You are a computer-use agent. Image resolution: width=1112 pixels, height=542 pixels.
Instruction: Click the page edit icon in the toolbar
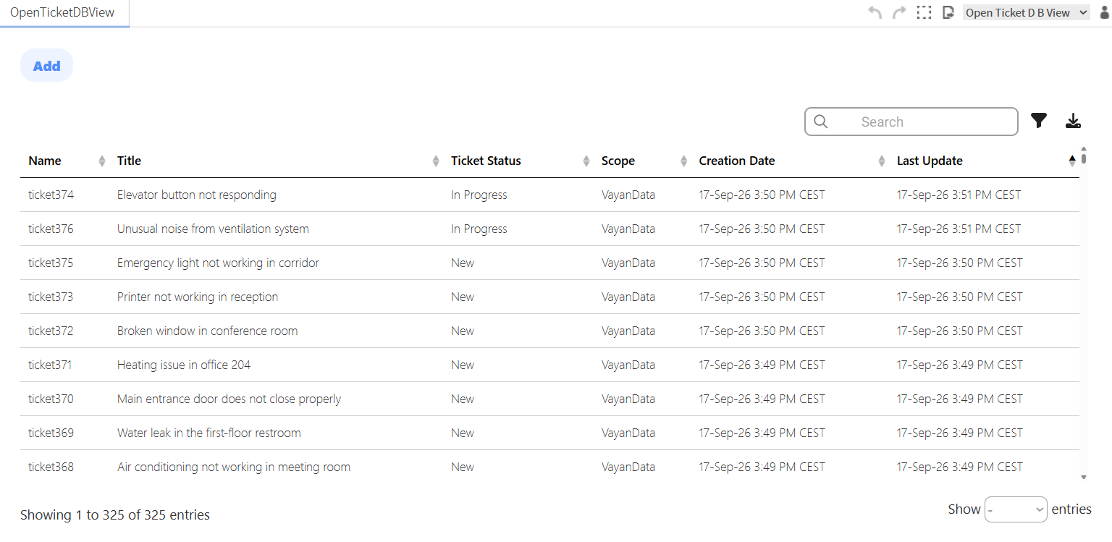pyautogui.click(x=948, y=12)
